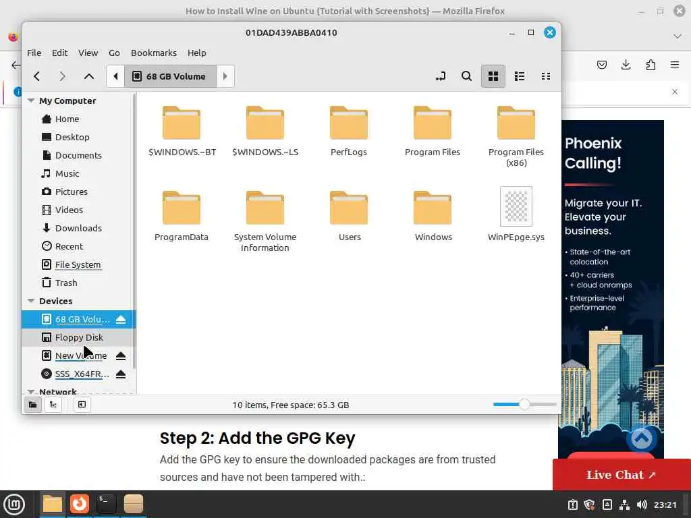Open Pictures in sidebar

(77, 192)
